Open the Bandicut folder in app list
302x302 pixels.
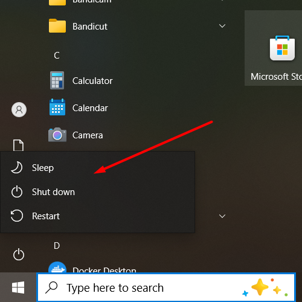pos(137,26)
